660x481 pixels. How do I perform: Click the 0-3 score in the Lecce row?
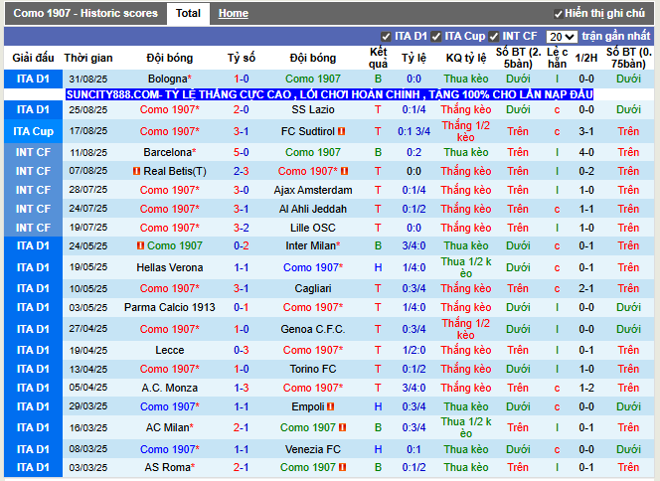[242, 350]
